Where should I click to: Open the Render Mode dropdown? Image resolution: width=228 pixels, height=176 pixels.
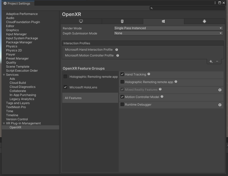[x=168, y=28]
